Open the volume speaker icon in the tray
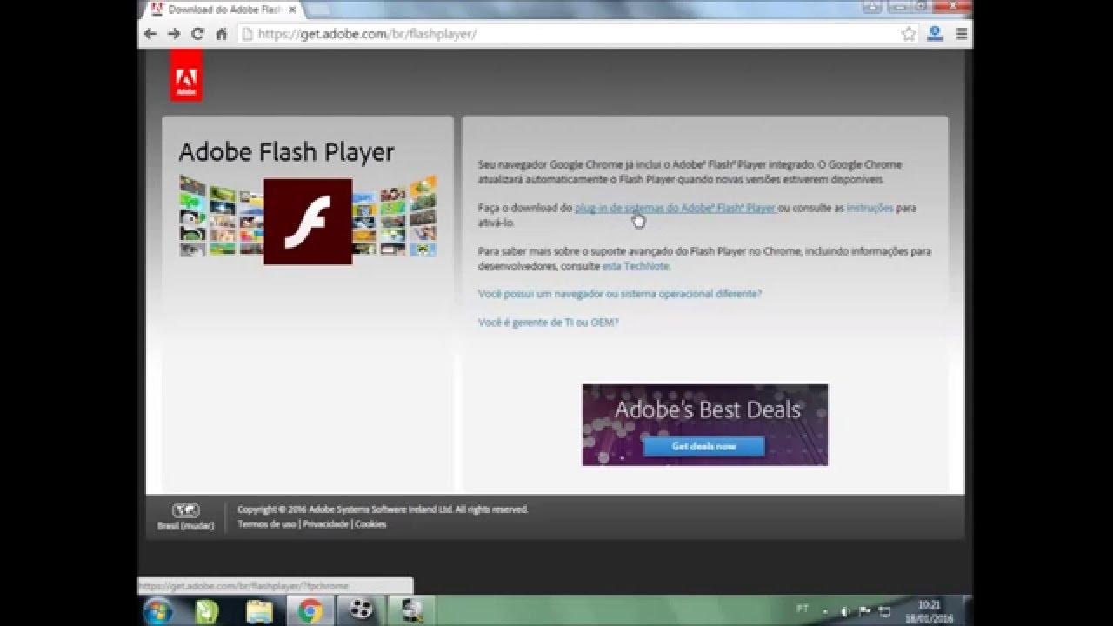 point(844,611)
